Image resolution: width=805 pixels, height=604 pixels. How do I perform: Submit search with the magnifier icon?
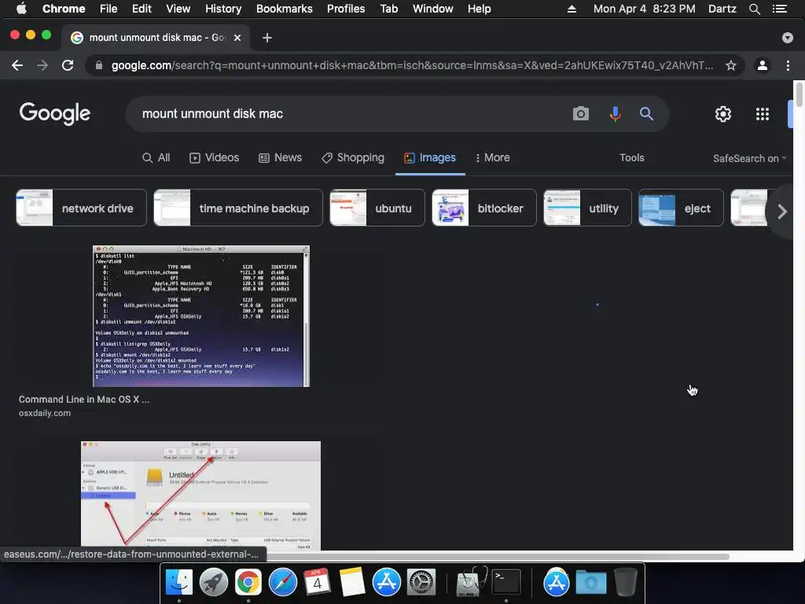[646, 113]
